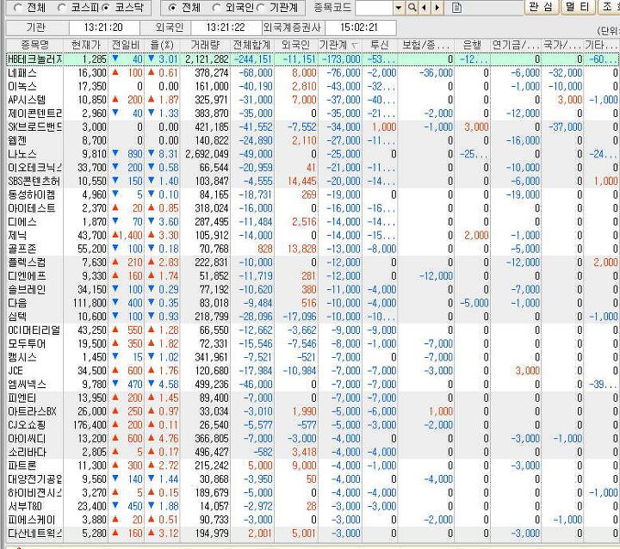Select the 웹젠 stock row

click(x=313, y=141)
